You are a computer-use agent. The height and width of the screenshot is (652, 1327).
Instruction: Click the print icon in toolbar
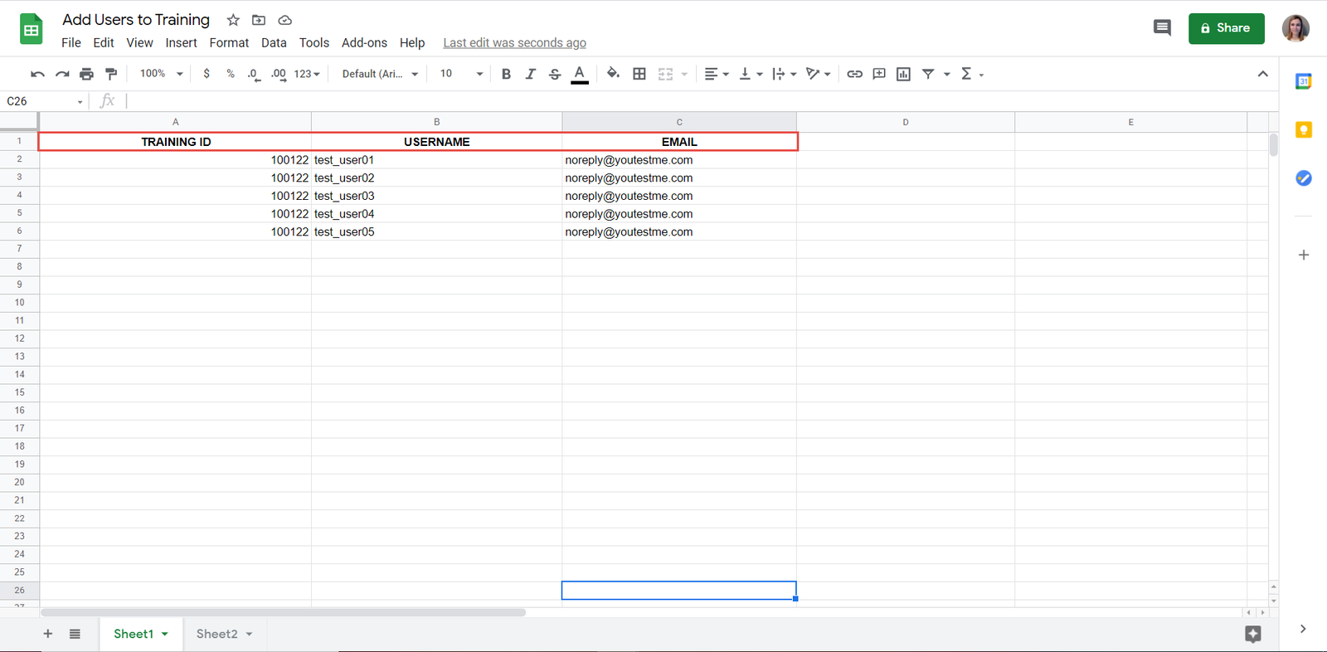(x=86, y=74)
